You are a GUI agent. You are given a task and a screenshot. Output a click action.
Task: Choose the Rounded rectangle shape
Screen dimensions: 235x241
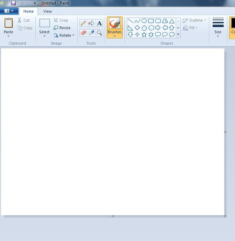(x=158, y=21)
